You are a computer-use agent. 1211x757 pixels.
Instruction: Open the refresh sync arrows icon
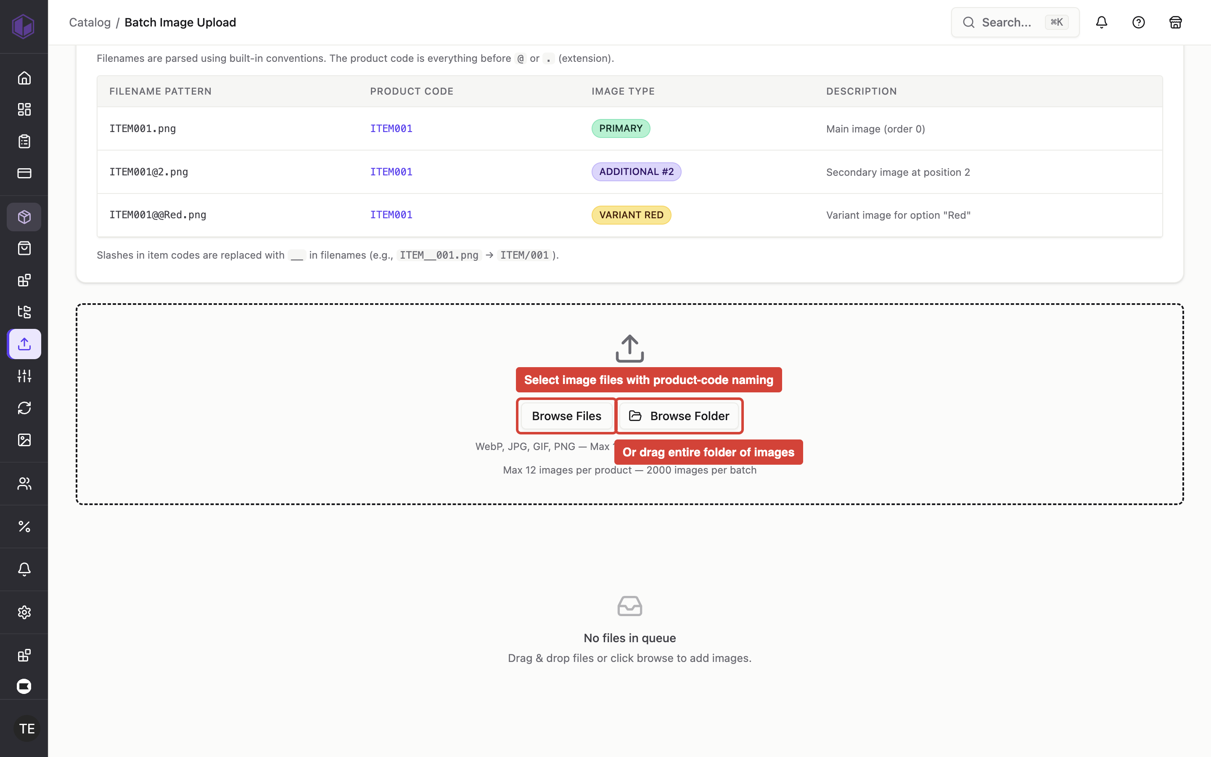coord(24,408)
